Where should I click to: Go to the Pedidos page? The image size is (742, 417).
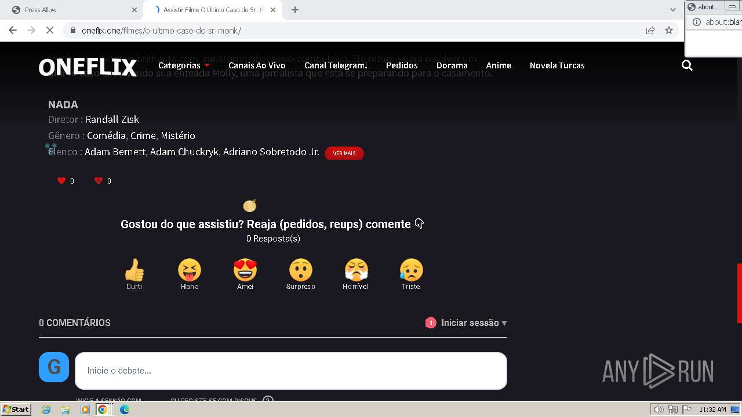402,65
